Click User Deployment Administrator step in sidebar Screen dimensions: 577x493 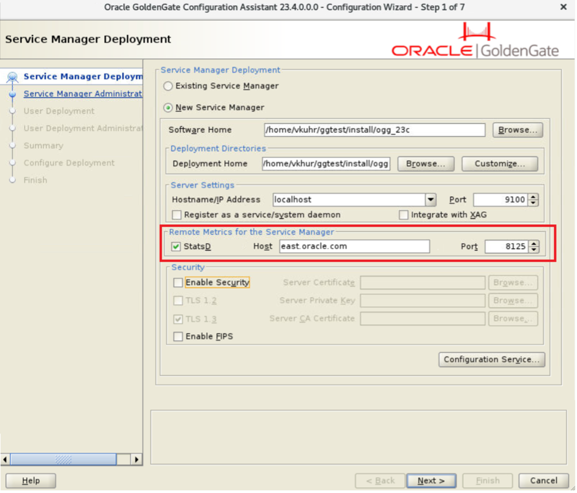(x=83, y=129)
